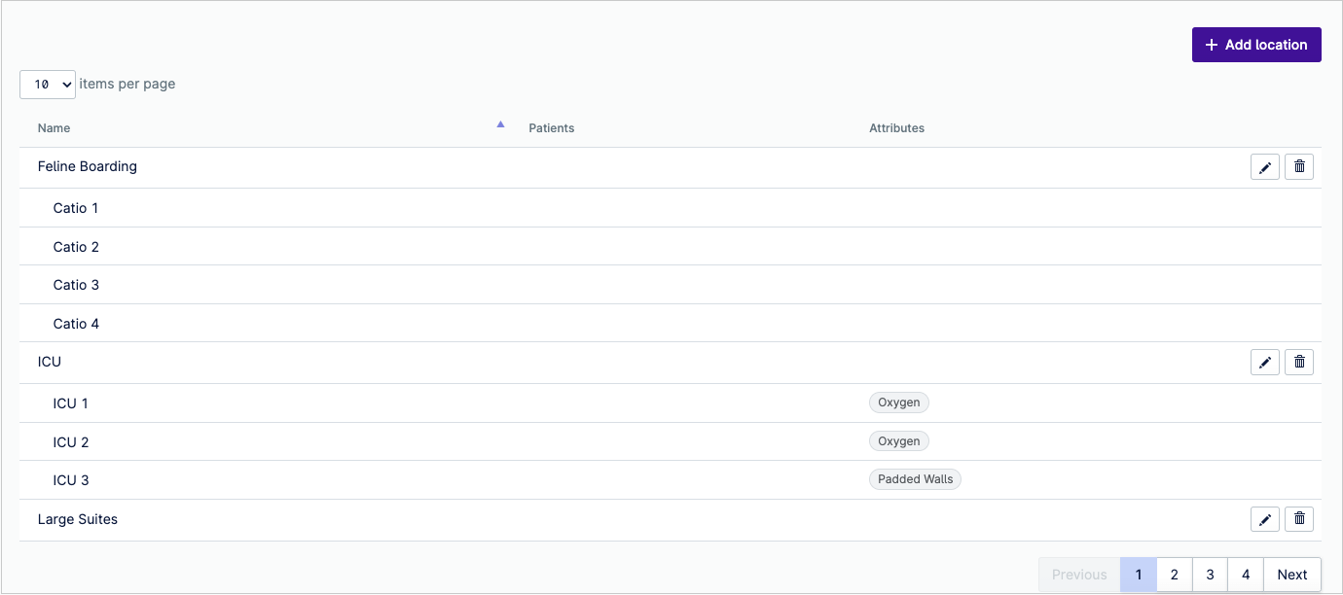The image size is (1343, 595).
Task: Select the Large Suites row name
Action: pyautogui.click(x=78, y=519)
